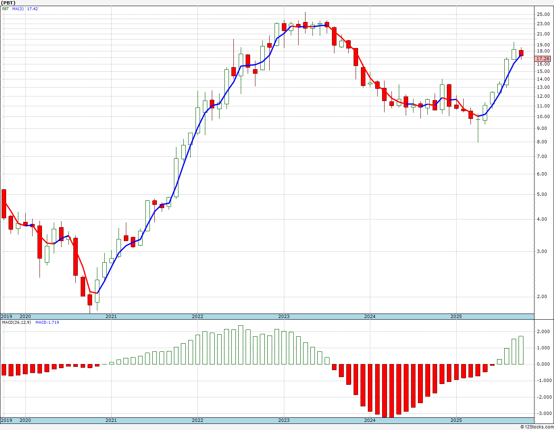Click the 25.00 price axis label
This screenshot has height=430, width=554.
[x=543, y=14]
